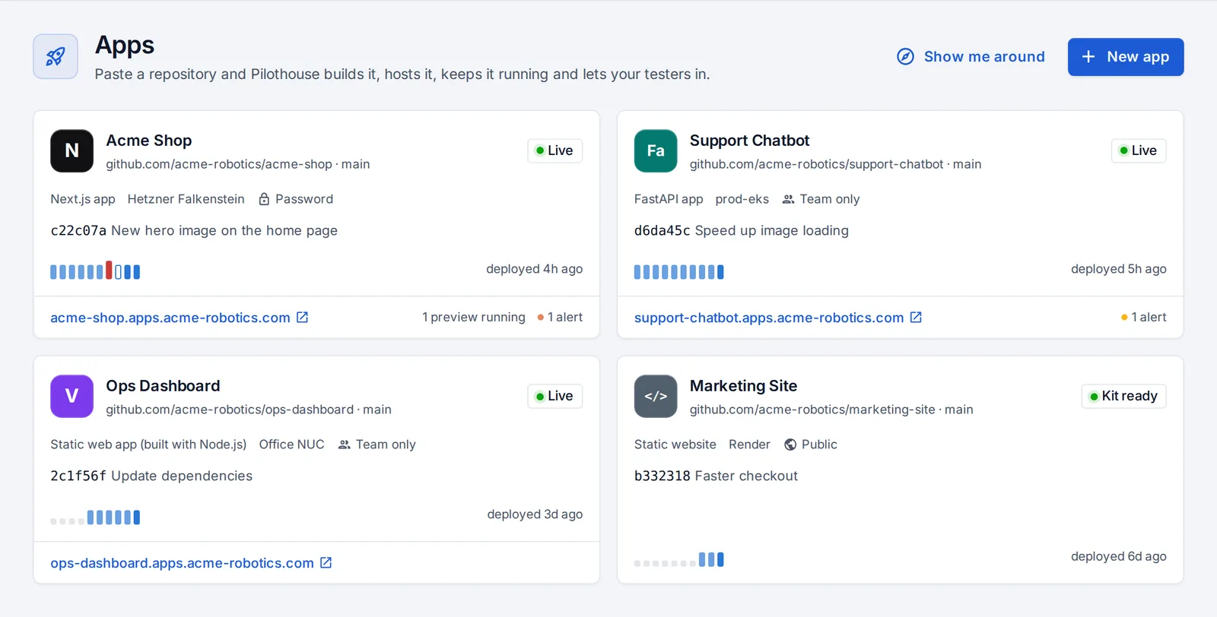The image size is (1217, 617).
Task: Click Support Chatbot's Team only people icon
Action: pyautogui.click(x=788, y=199)
